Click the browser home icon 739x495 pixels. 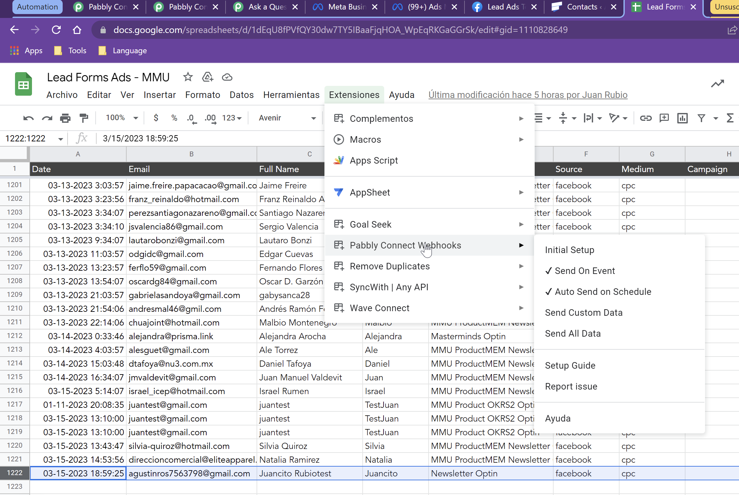77,30
